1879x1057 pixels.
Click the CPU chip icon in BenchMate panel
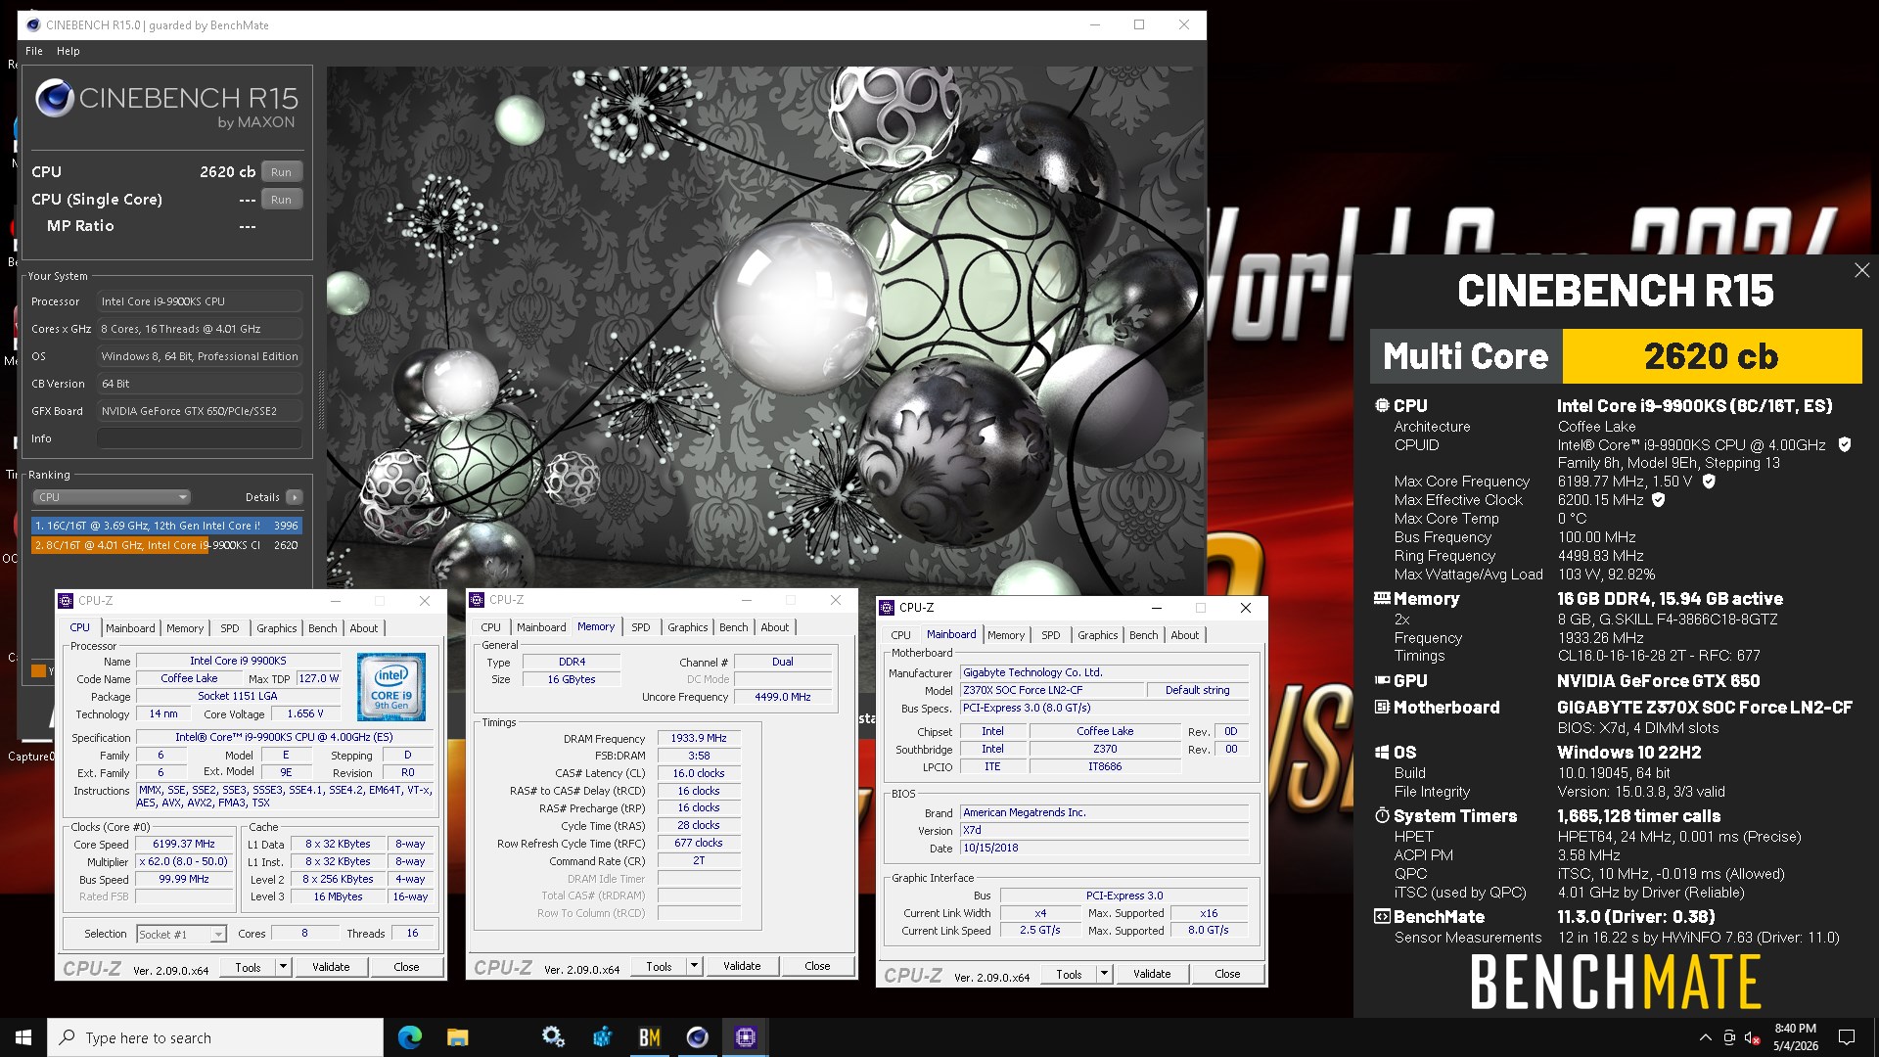[x=1382, y=405]
